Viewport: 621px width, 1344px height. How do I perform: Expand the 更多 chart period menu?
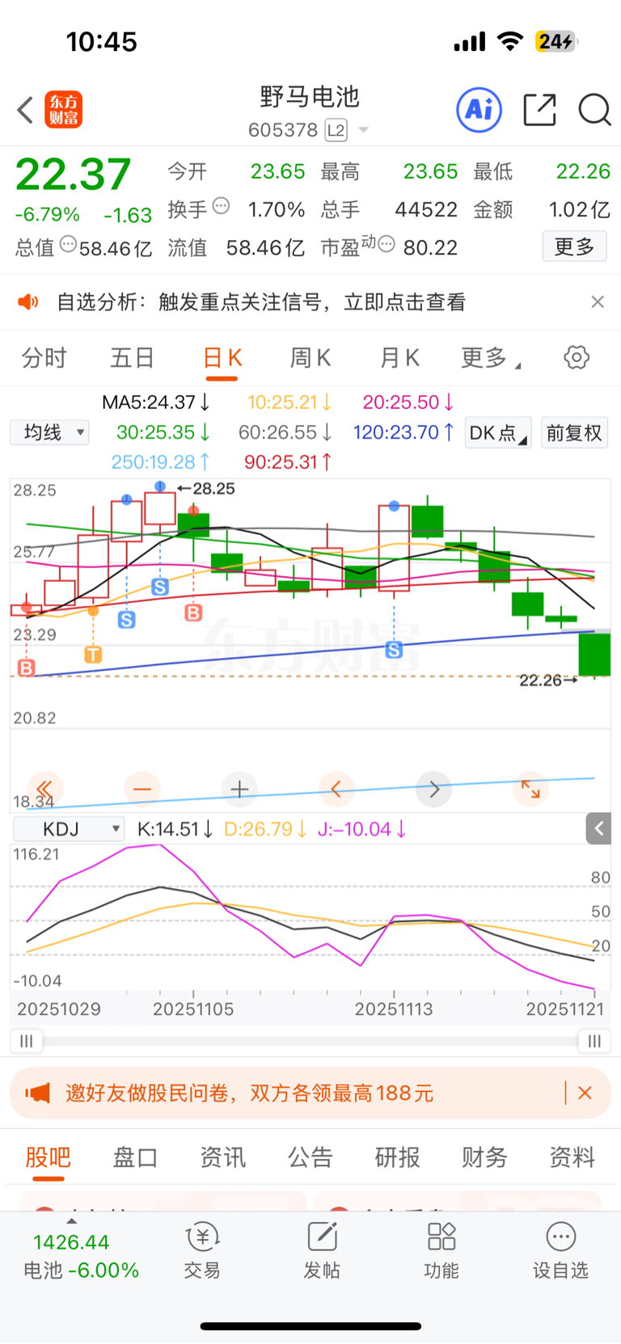[490, 358]
